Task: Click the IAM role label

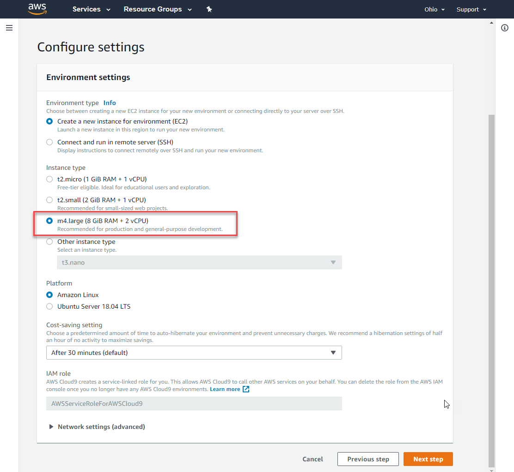Action: [58, 373]
